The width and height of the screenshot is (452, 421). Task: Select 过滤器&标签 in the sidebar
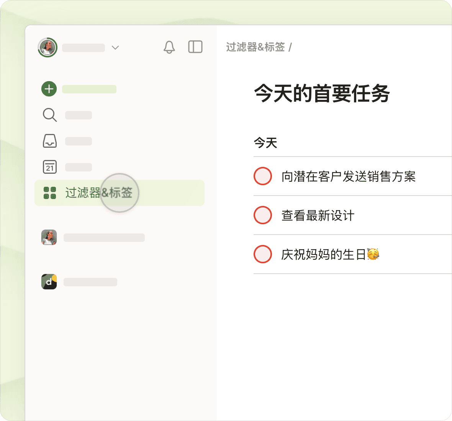coord(99,193)
